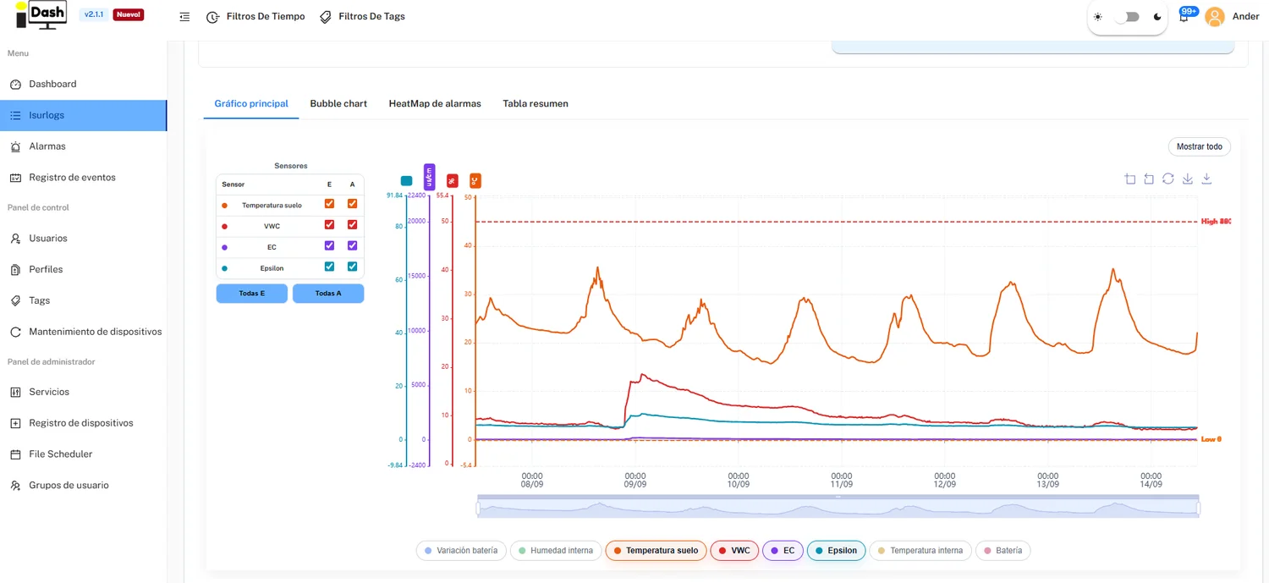Click right handle of chart range slider
Image resolution: width=1269 pixels, height=583 pixels.
1198,509
